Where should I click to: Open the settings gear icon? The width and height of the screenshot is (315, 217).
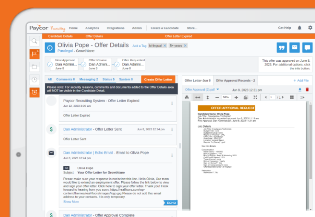click(310, 28)
